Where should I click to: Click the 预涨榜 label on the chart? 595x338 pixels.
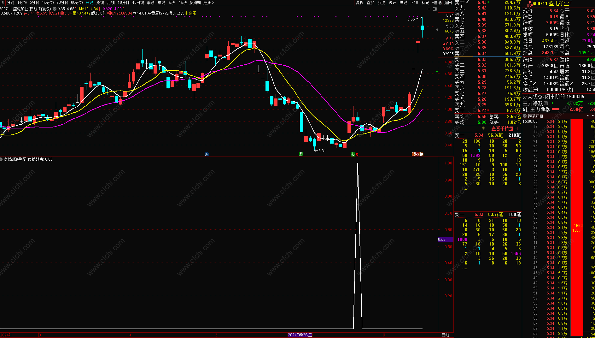(417, 154)
